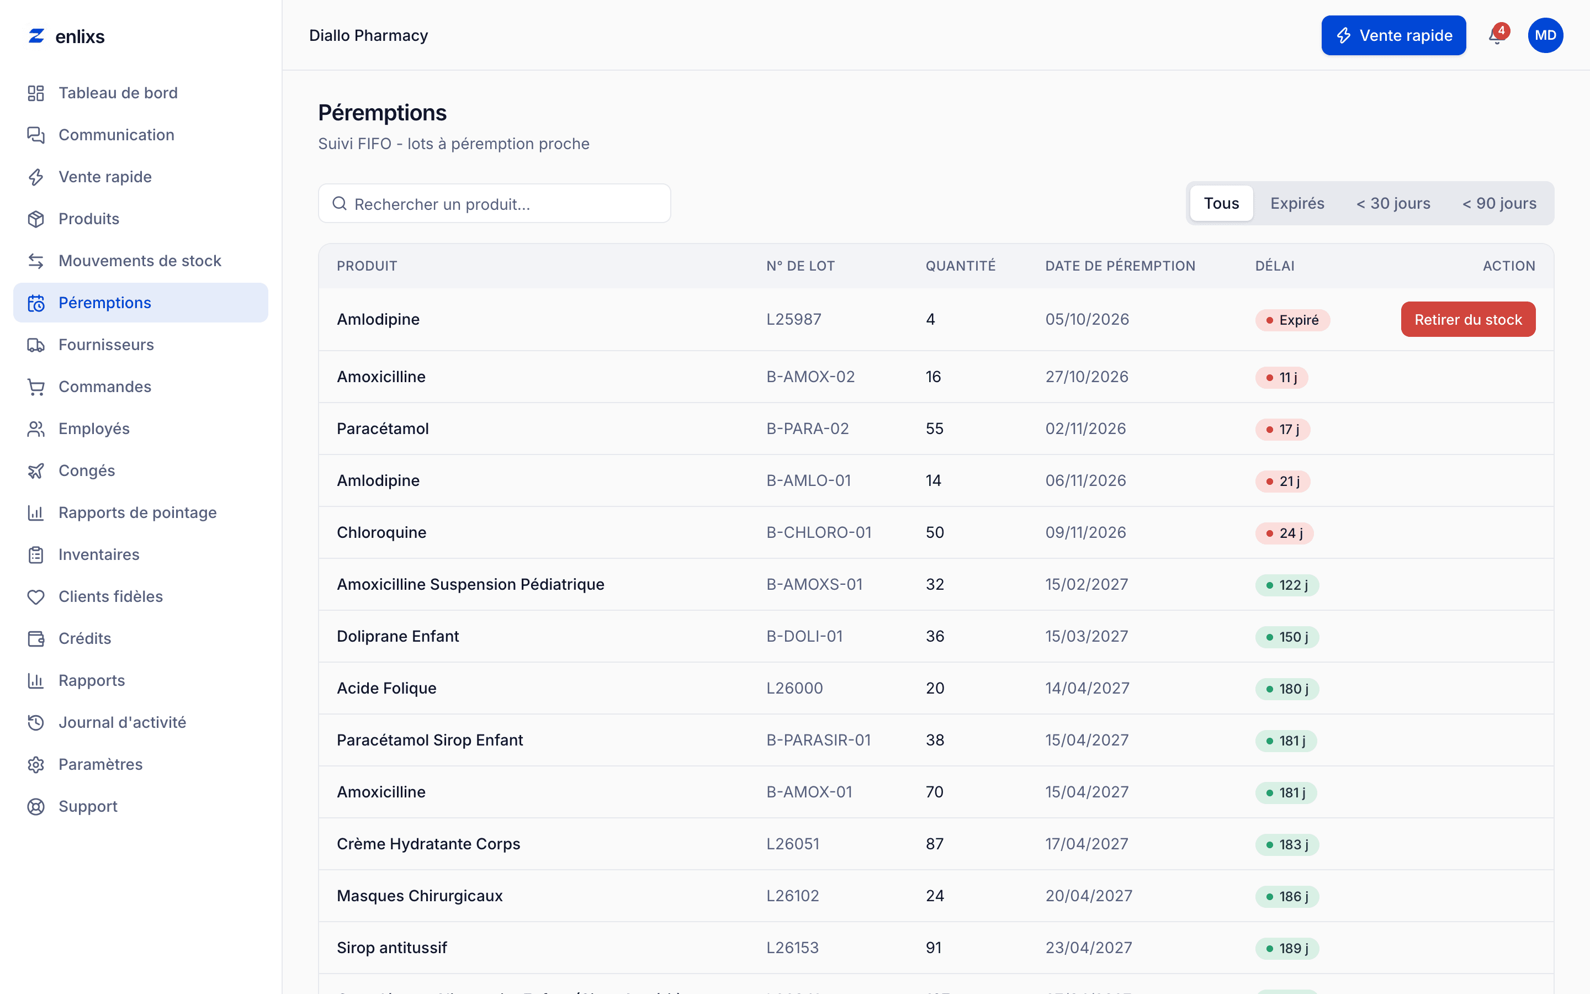Click the Vente rapide lightning icon in sidebar
Image resolution: width=1590 pixels, height=994 pixels.
pyautogui.click(x=35, y=177)
